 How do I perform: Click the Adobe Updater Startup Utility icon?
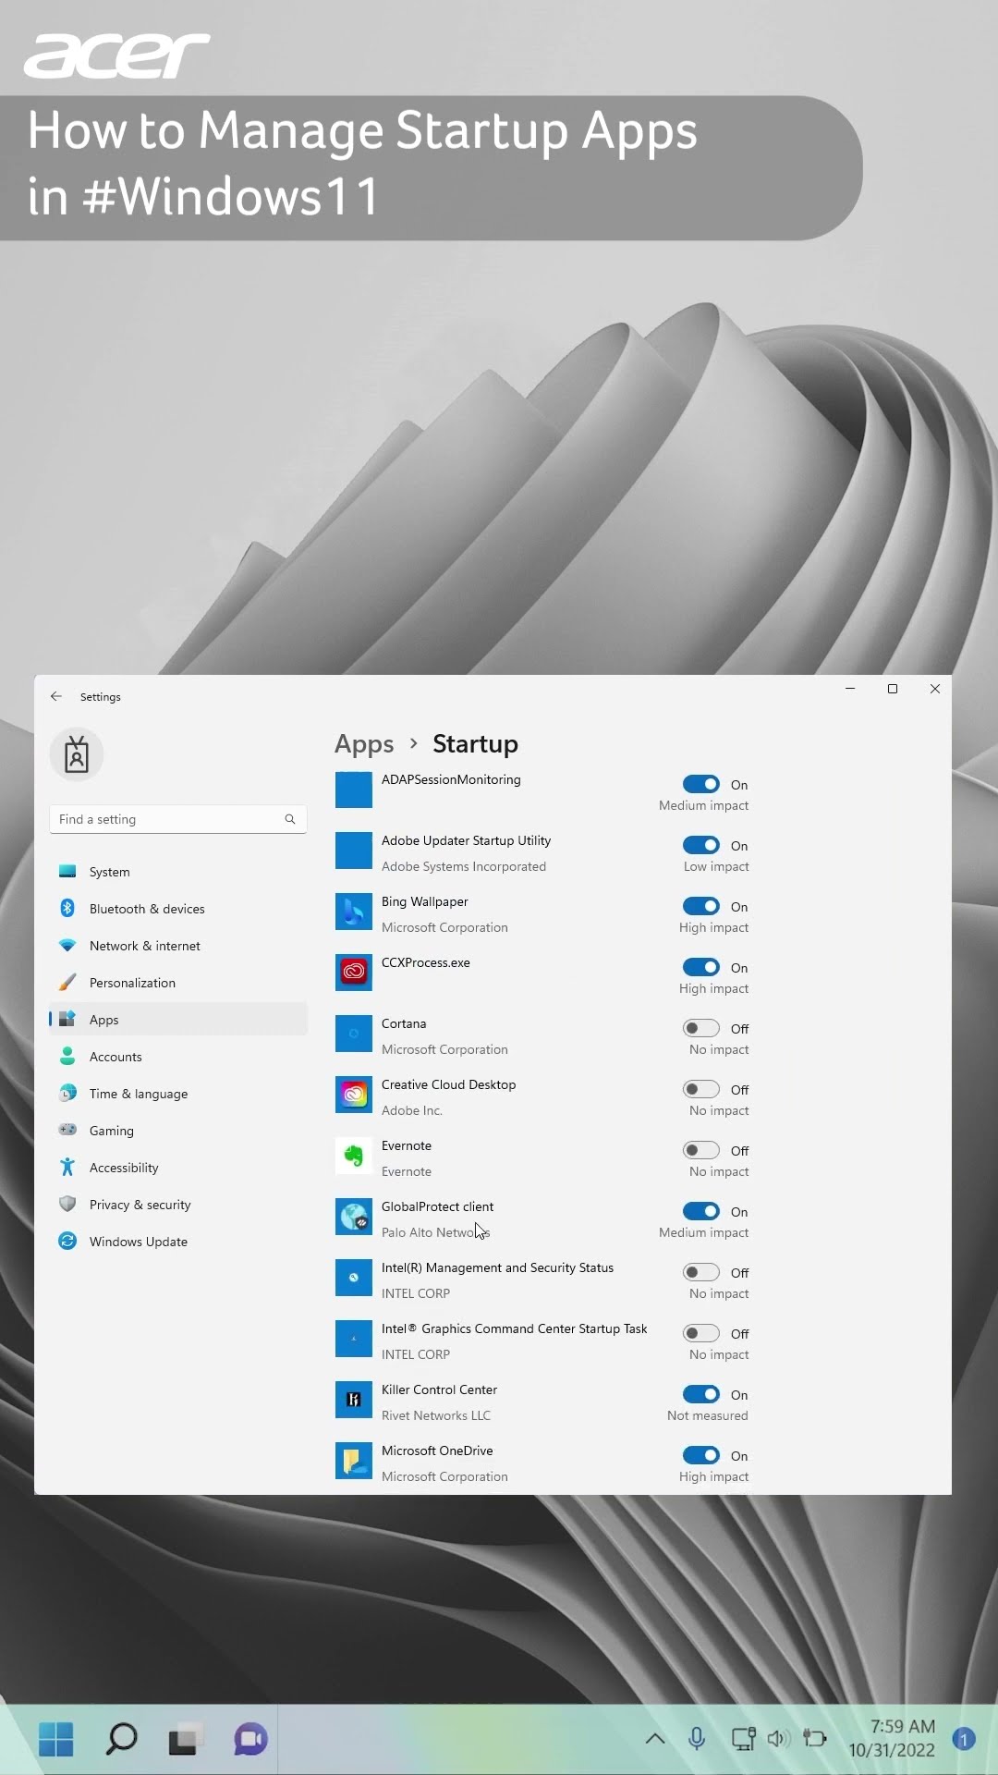click(353, 851)
